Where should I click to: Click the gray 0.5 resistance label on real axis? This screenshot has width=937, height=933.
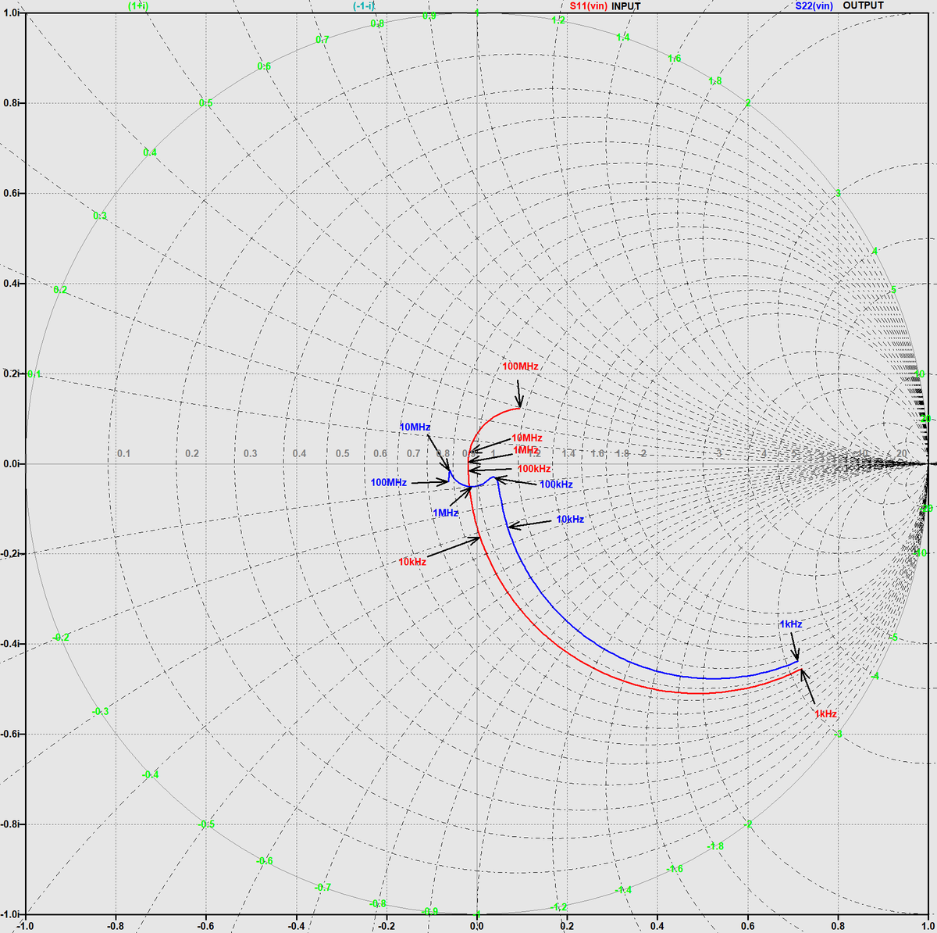(x=342, y=454)
